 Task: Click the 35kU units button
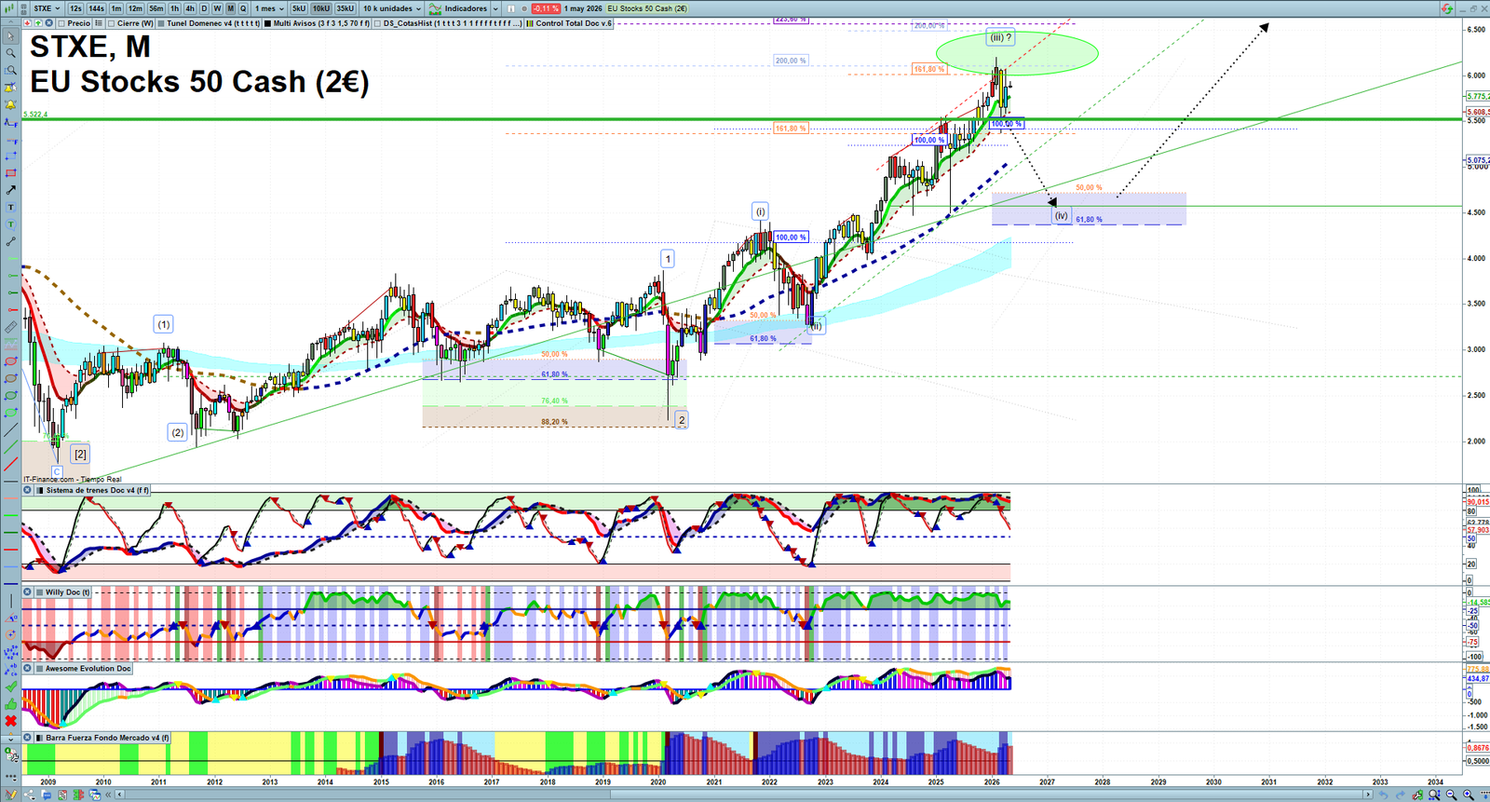345,8
